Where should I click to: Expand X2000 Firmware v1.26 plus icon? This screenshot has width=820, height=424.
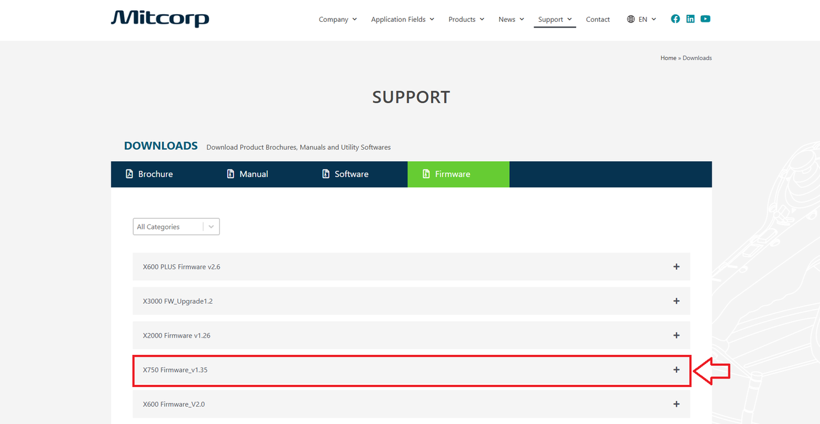coord(676,336)
